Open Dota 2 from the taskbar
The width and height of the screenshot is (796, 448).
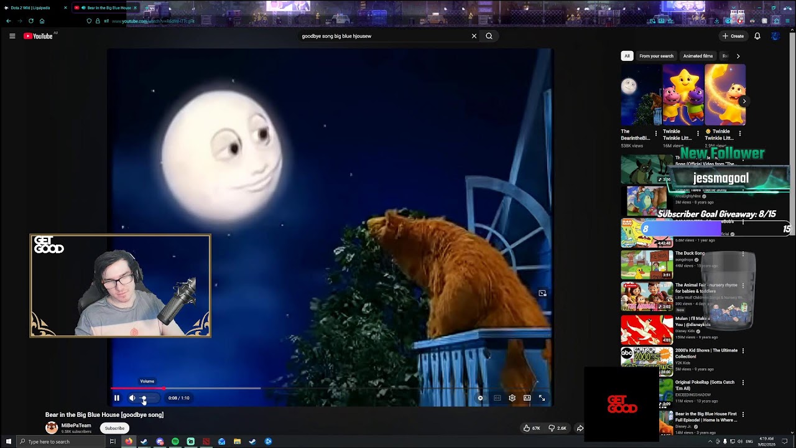pos(206,442)
